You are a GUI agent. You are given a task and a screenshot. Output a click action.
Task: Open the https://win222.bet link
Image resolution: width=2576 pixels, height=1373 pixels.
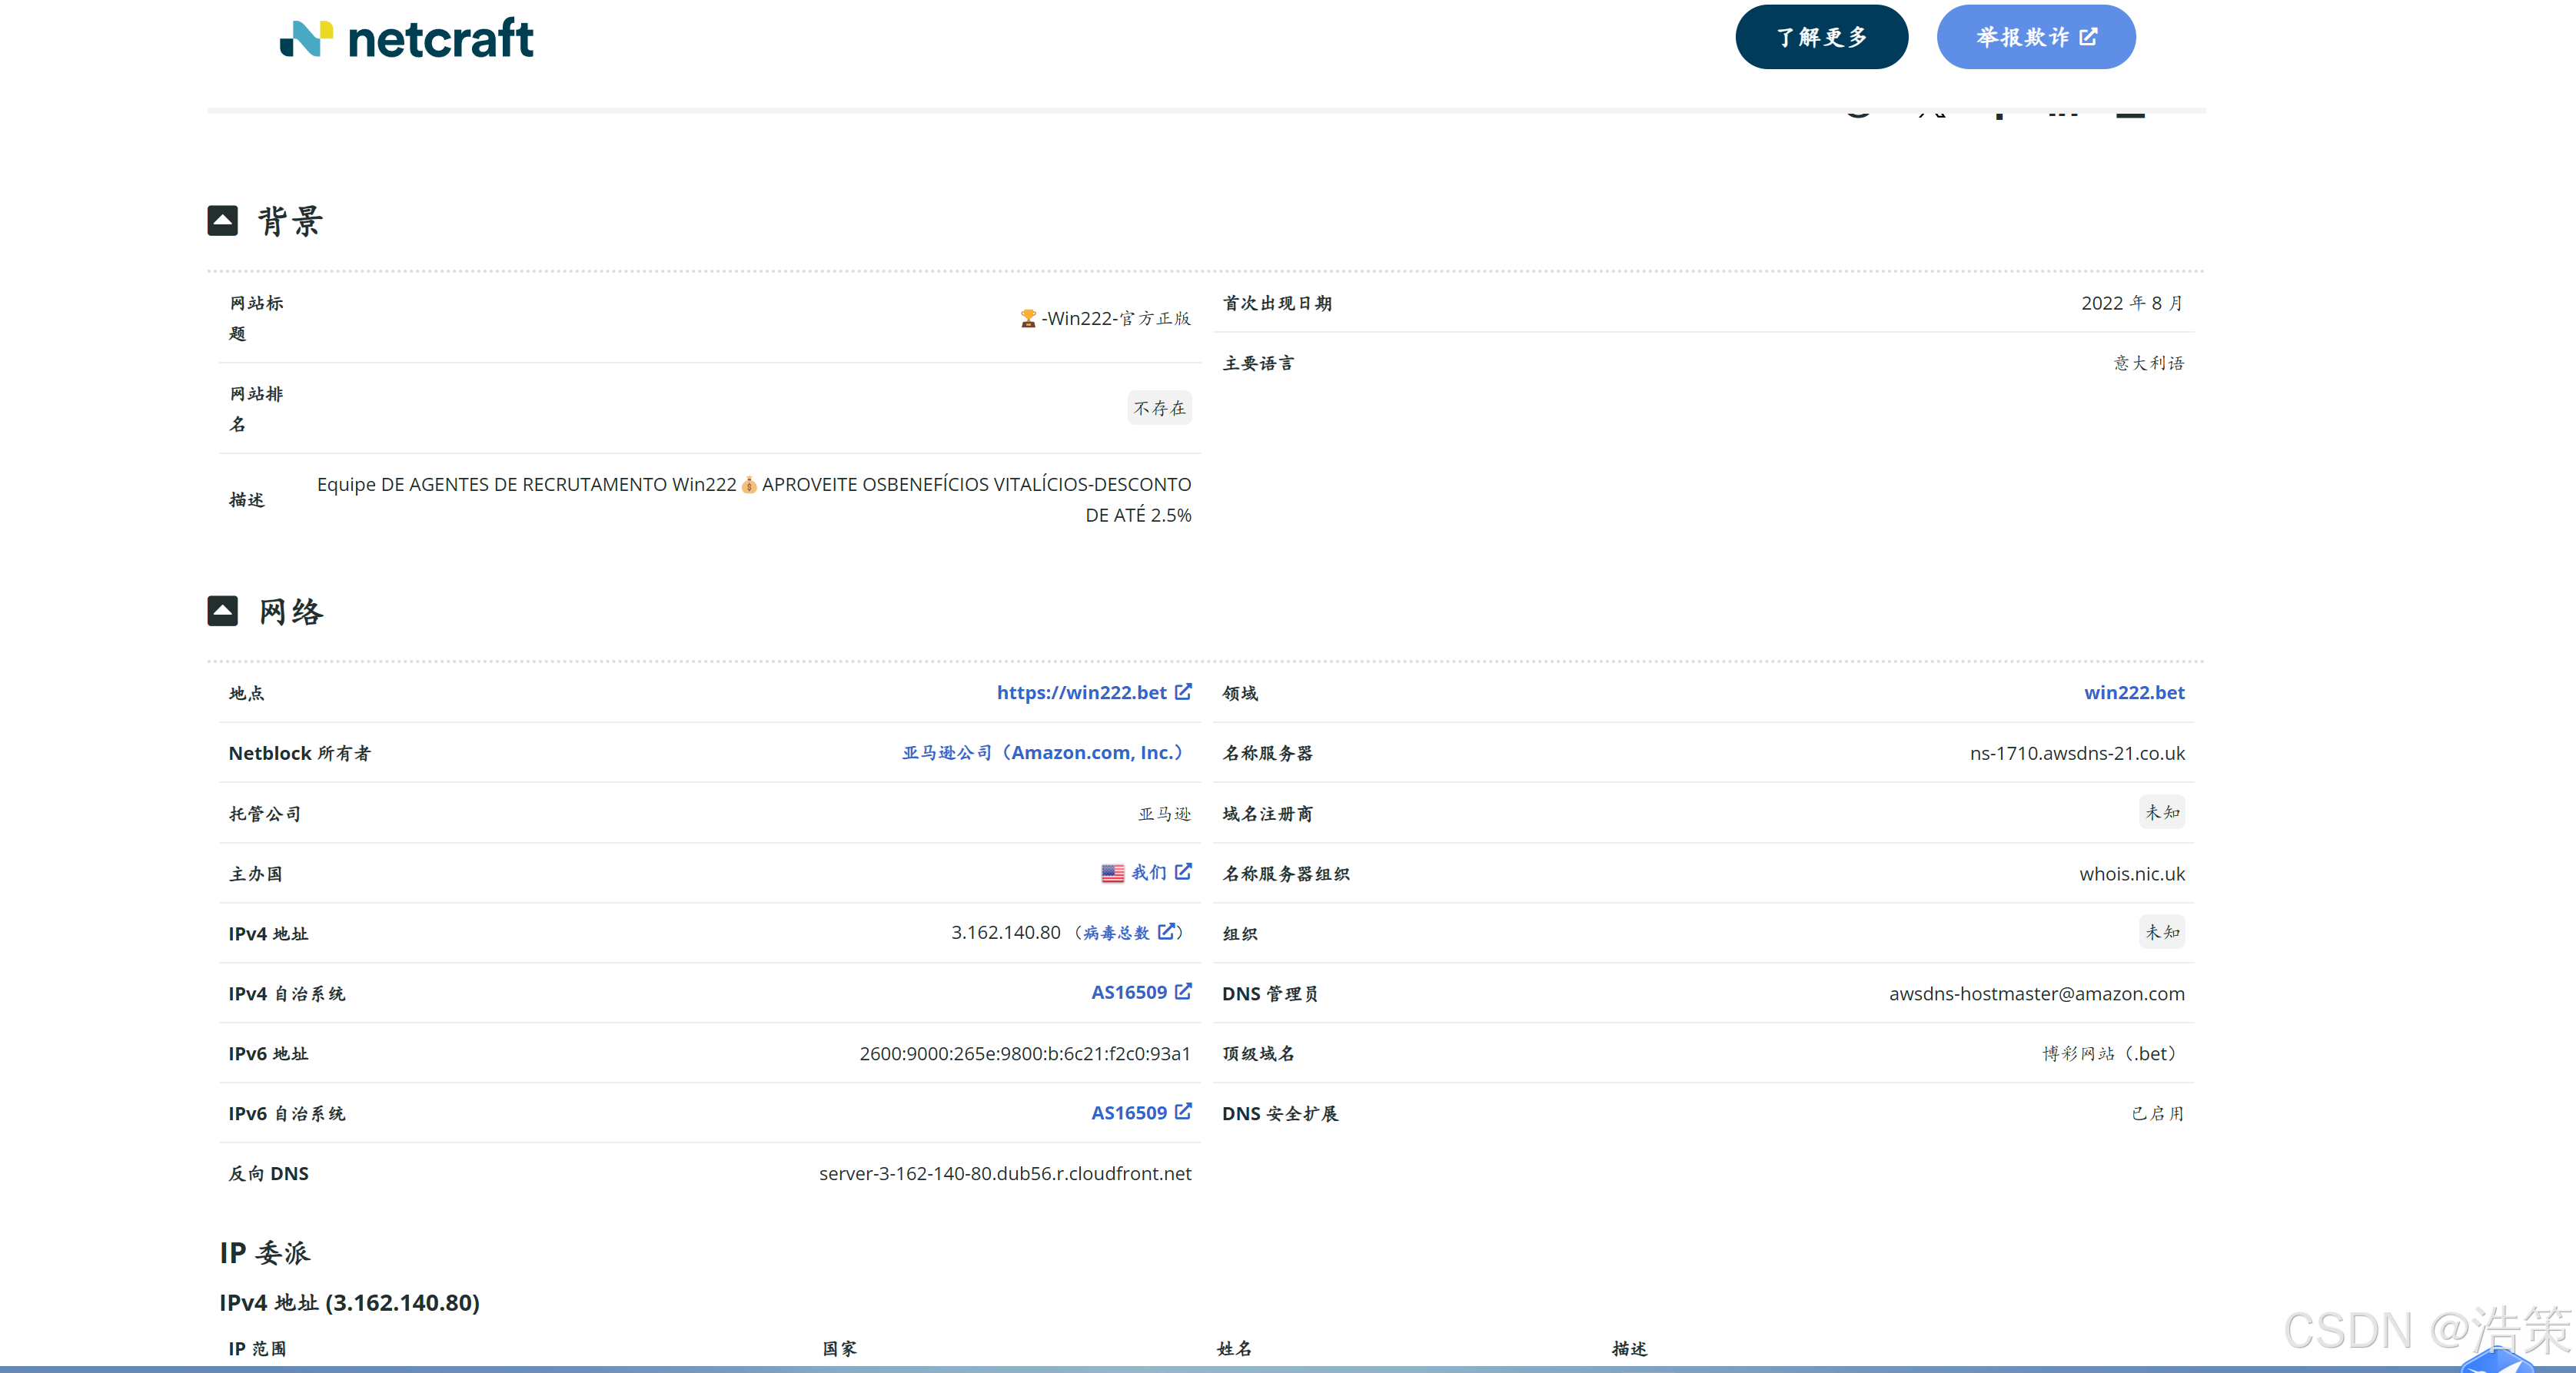point(1081,692)
